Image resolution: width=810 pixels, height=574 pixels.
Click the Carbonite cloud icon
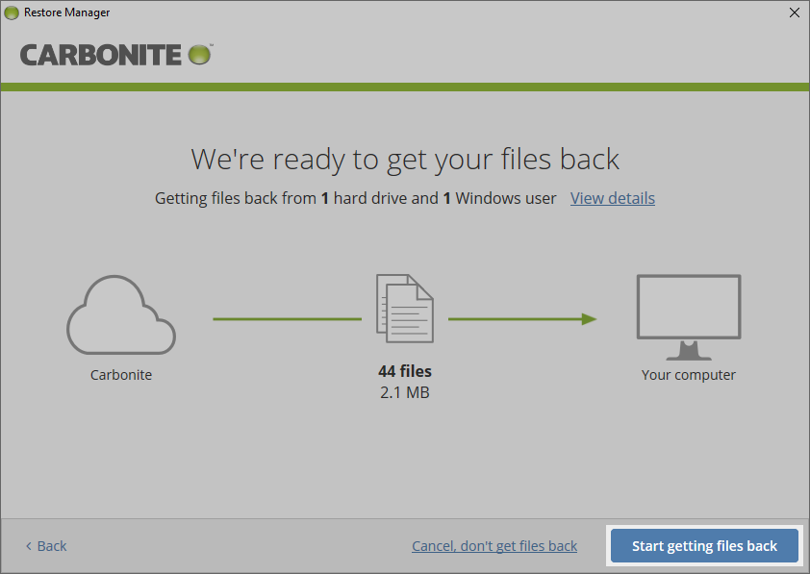point(120,312)
